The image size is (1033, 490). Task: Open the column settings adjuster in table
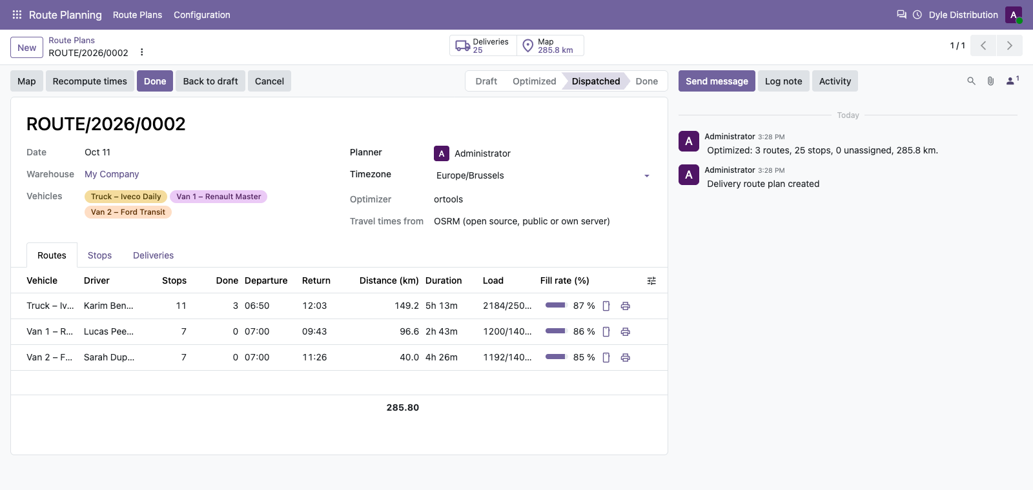click(x=651, y=281)
